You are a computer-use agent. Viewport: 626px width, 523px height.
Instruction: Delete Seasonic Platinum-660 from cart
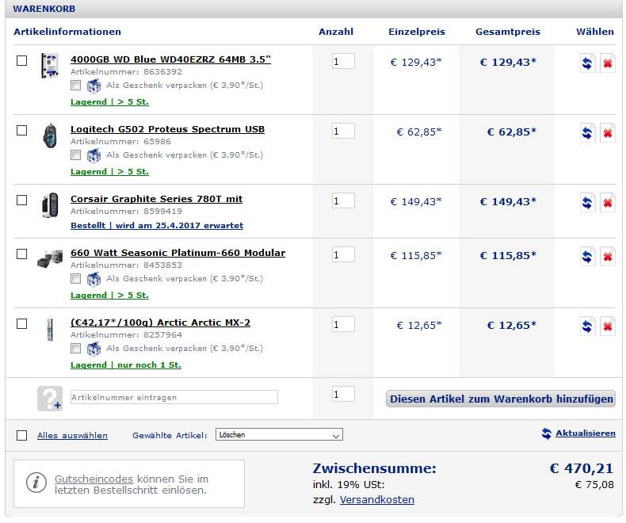pyautogui.click(x=607, y=257)
